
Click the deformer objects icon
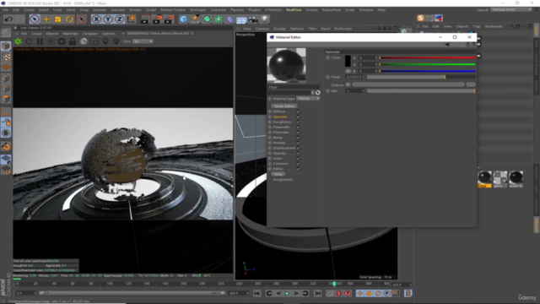(230, 19)
